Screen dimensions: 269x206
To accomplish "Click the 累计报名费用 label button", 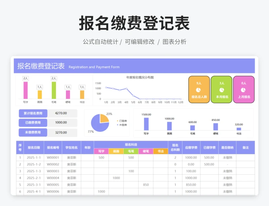I will (x=33, y=113).
